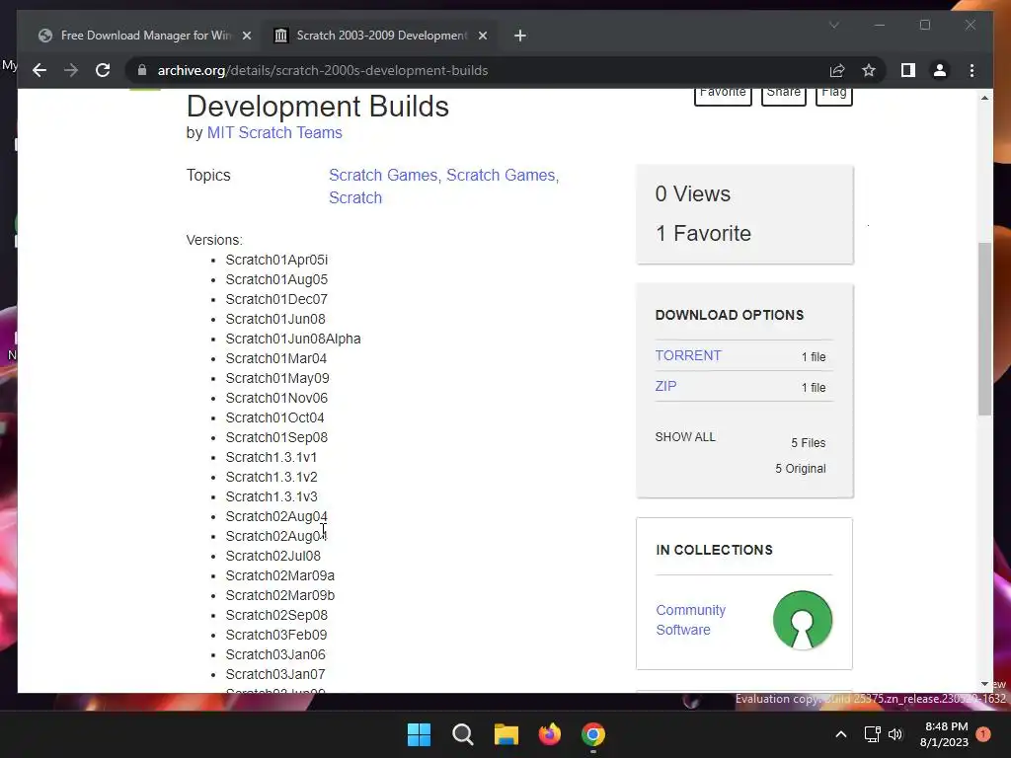
Task: Close the Free Download Manager tab
Action: click(246, 36)
